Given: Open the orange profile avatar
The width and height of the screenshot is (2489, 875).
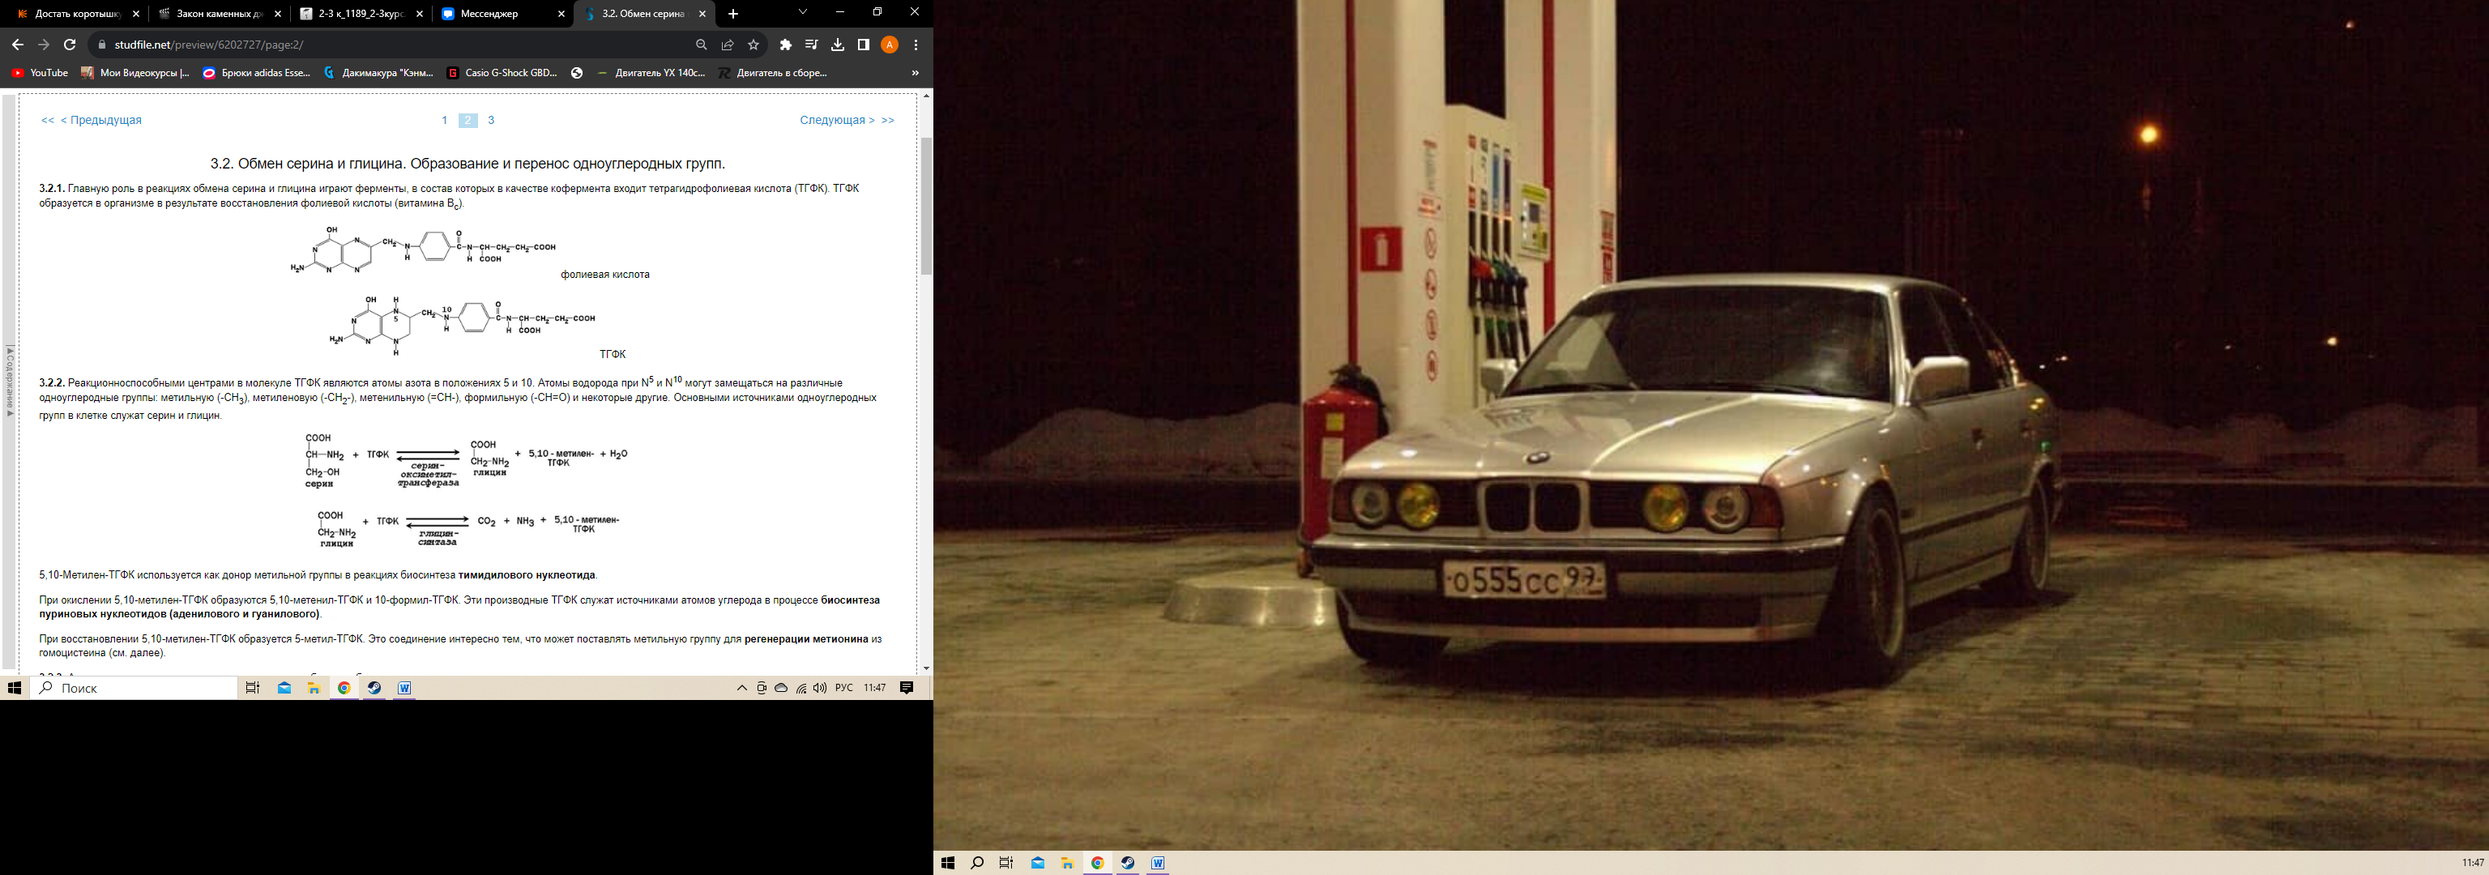Looking at the screenshot, I should (890, 45).
